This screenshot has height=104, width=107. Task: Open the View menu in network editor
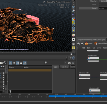click(99, 48)
